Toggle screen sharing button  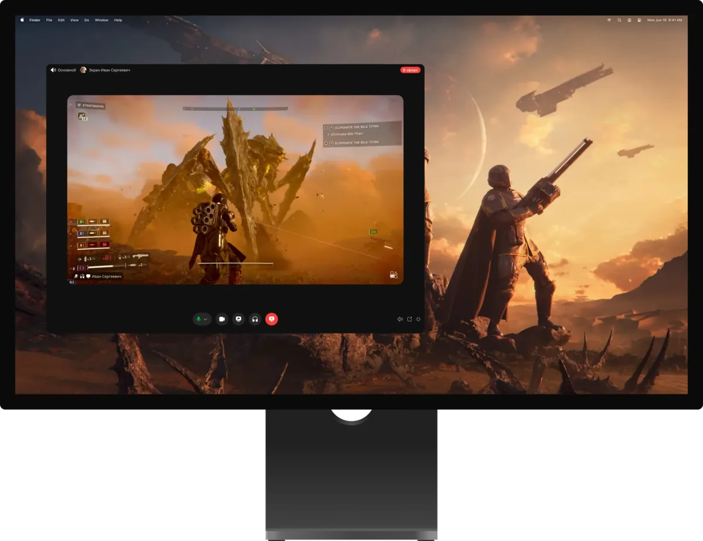point(238,319)
